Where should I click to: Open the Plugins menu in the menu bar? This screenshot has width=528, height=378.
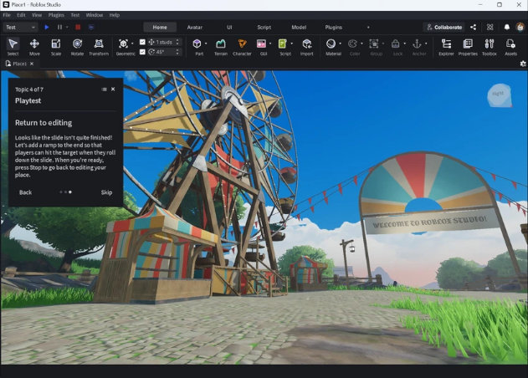[56, 15]
